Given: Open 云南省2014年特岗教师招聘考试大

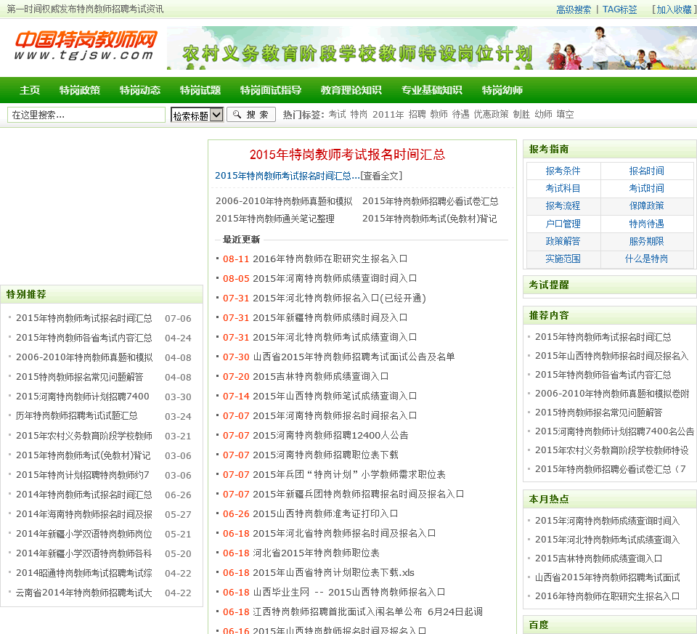Looking at the screenshot, I should (x=84, y=593).
